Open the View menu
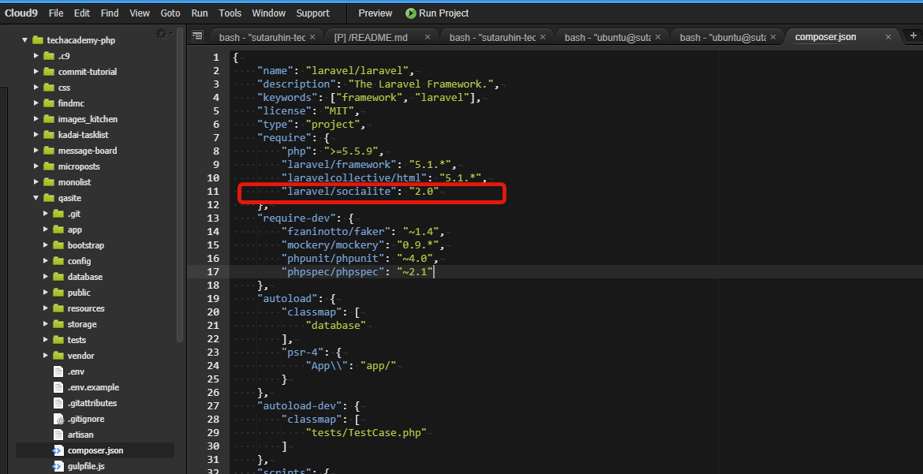Screen dimensions: 923x474 click(140, 13)
